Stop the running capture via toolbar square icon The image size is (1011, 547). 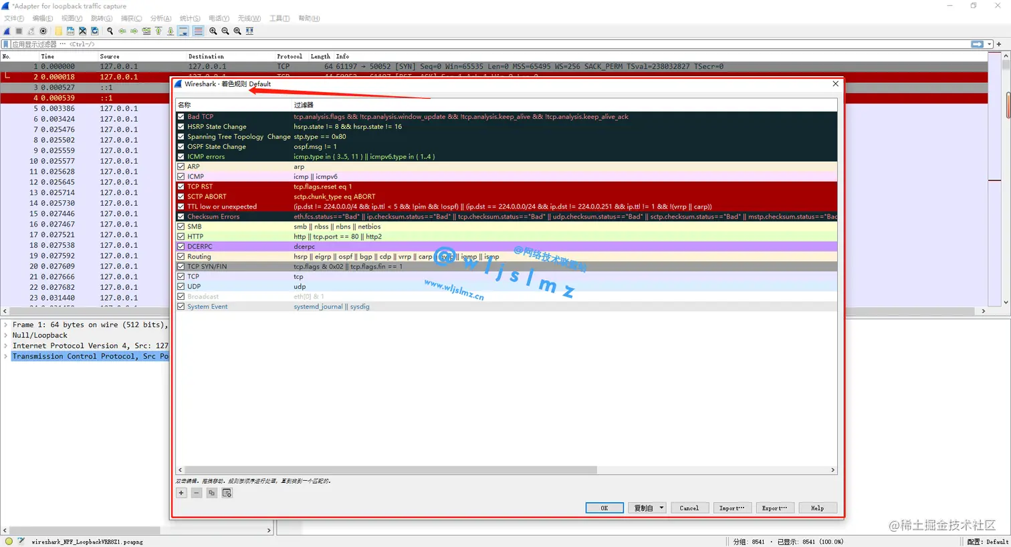19,31
